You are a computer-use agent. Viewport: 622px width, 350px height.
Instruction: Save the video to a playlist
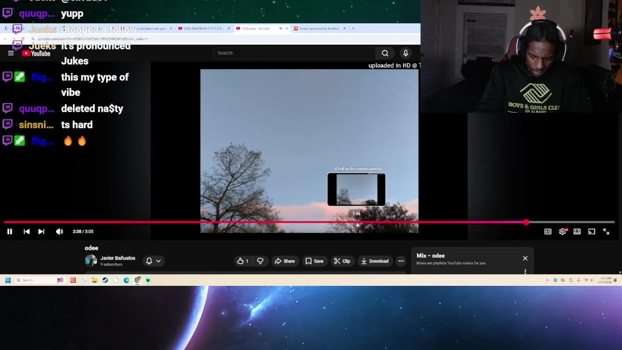314,261
